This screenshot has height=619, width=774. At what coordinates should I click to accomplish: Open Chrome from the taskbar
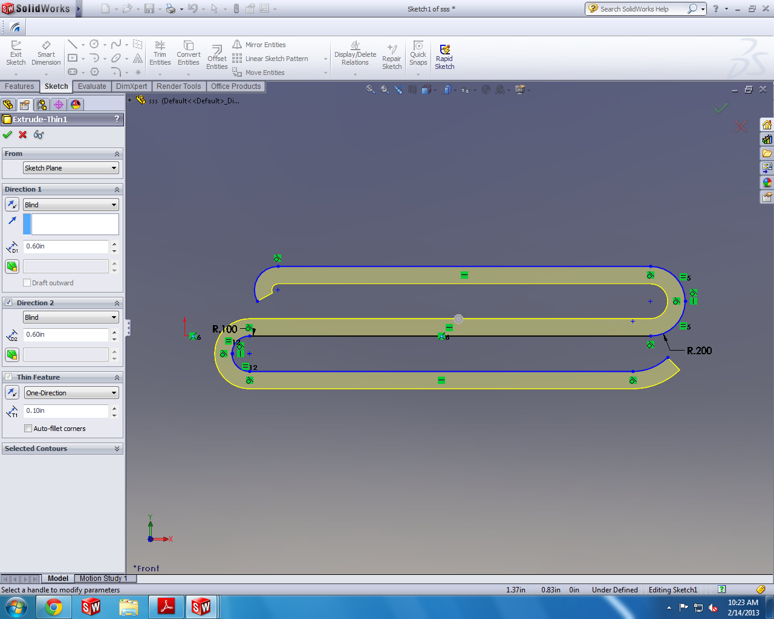point(54,607)
